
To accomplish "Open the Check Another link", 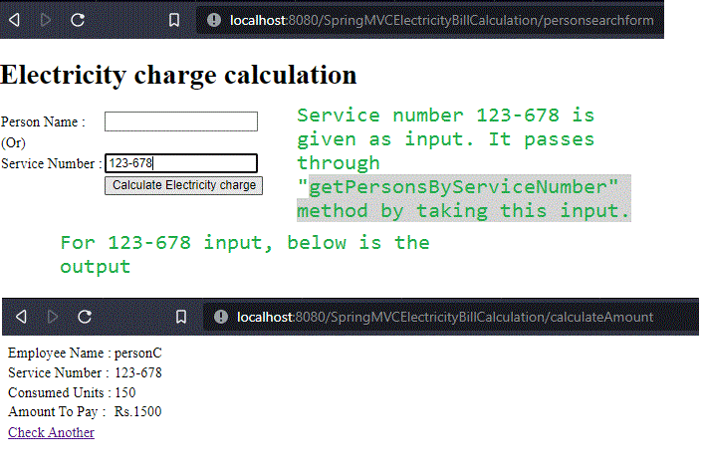I will point(51,432).
